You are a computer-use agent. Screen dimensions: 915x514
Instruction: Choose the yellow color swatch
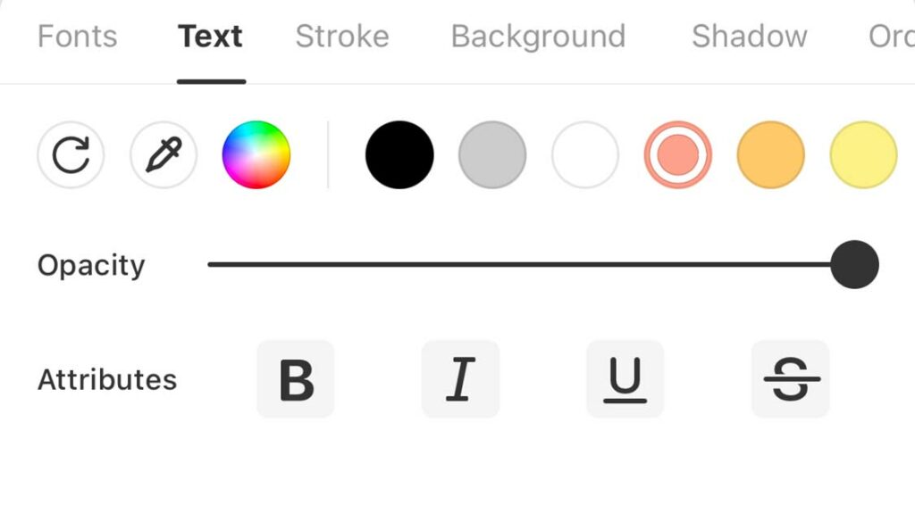[864, 155]
